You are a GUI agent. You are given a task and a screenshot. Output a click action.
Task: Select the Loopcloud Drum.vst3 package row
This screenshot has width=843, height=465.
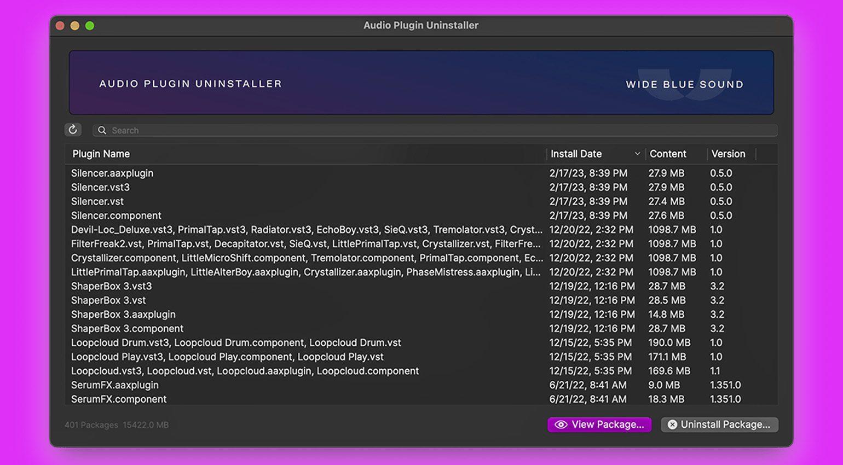tap(421, 342)
